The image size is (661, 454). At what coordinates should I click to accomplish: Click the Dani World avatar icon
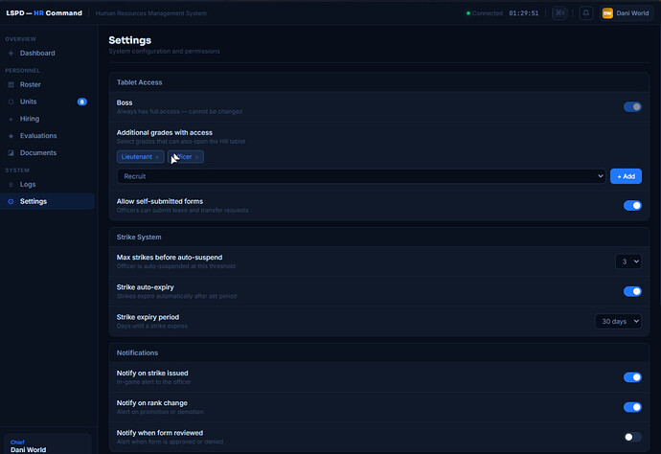[x=607, y=13]
